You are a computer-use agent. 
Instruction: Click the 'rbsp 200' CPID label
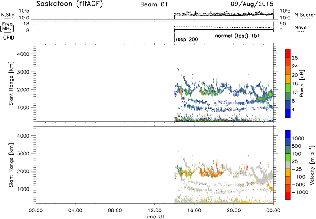point(186,40)
